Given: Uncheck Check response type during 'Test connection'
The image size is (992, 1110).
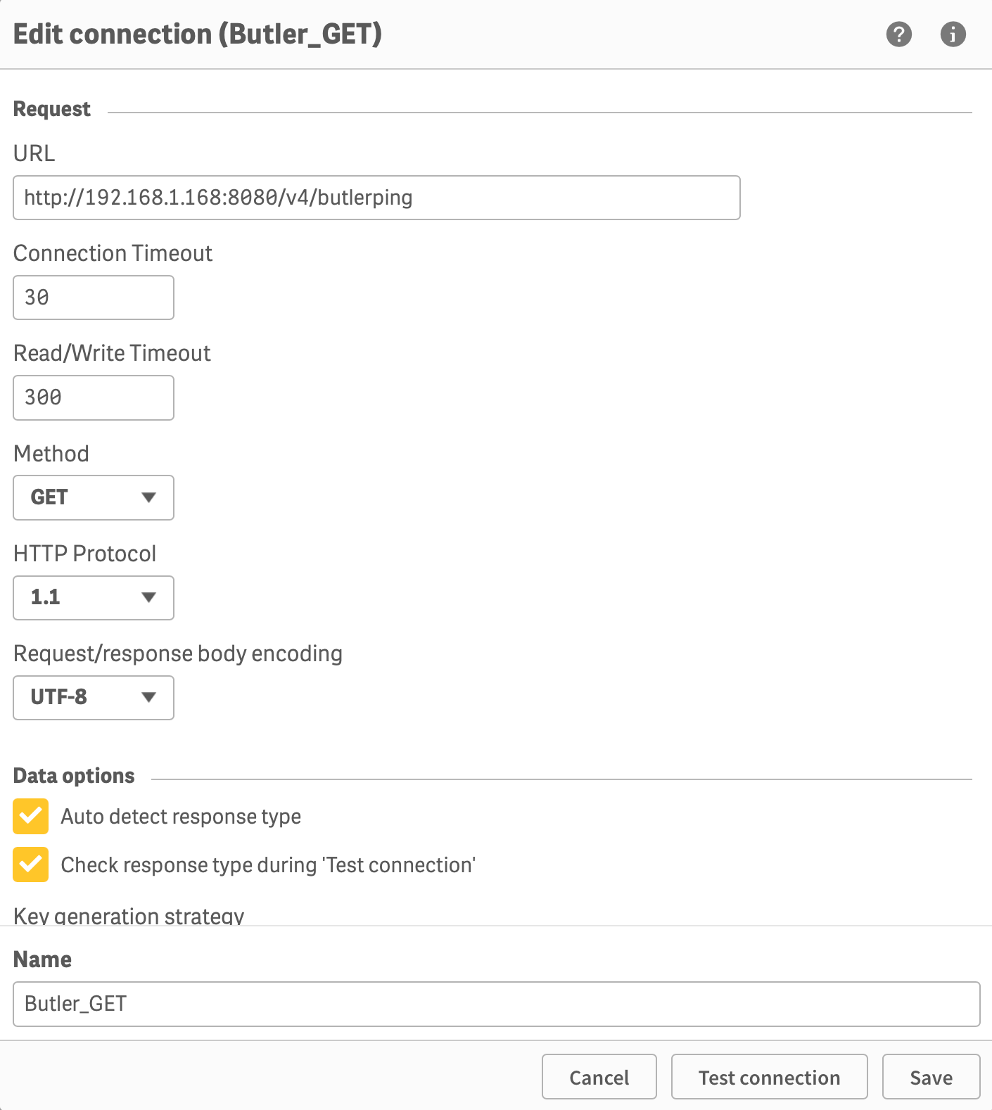Looking at the screenshot, I should coord(31,865).
